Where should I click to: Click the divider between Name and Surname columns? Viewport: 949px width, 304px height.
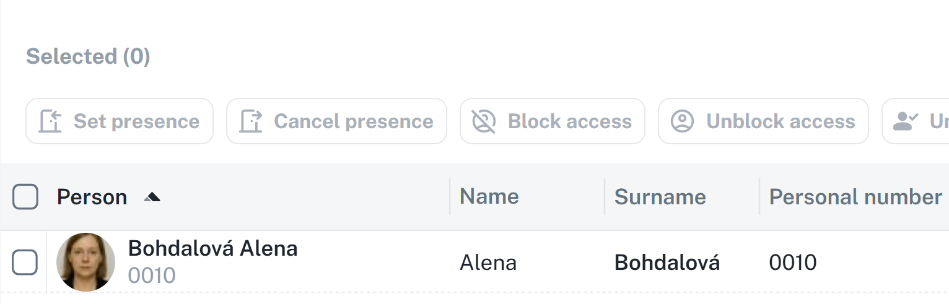click(x=605, y=197)
